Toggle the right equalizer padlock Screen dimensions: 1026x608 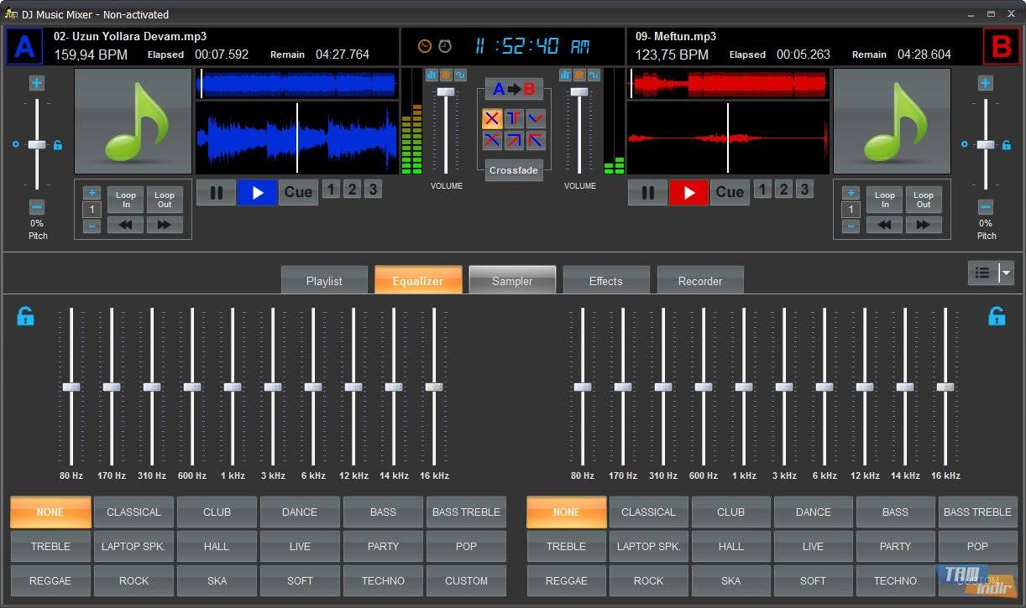(997, 316)
